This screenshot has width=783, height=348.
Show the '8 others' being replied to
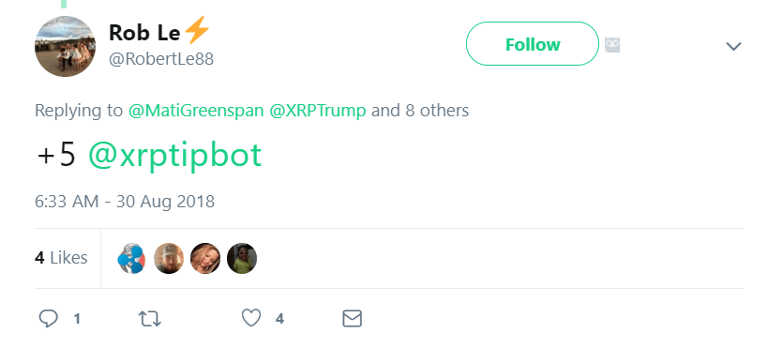click(437, 111)
